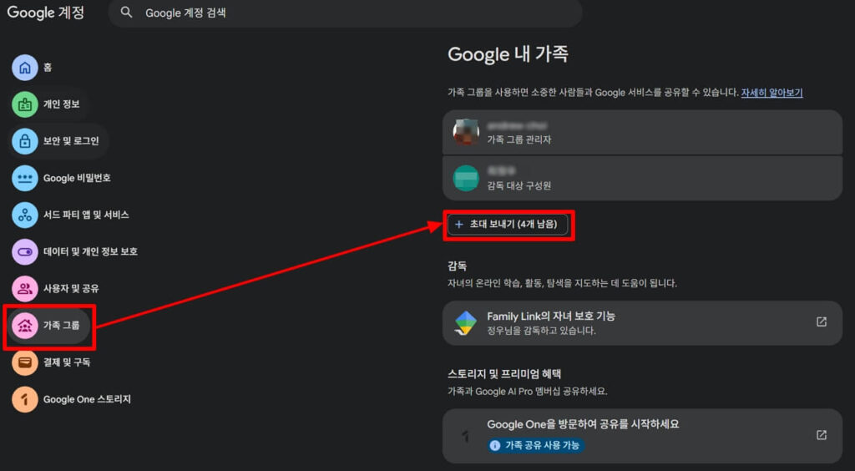Open 가족 그룹 in the sidebar
855x471 pixels.
(x=49, y=326)
